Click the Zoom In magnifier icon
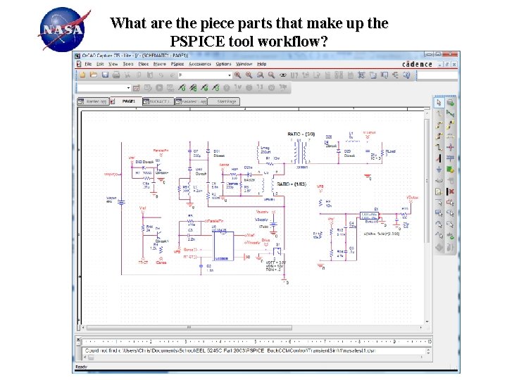This screenshot has width=507, height=380. 238,75
